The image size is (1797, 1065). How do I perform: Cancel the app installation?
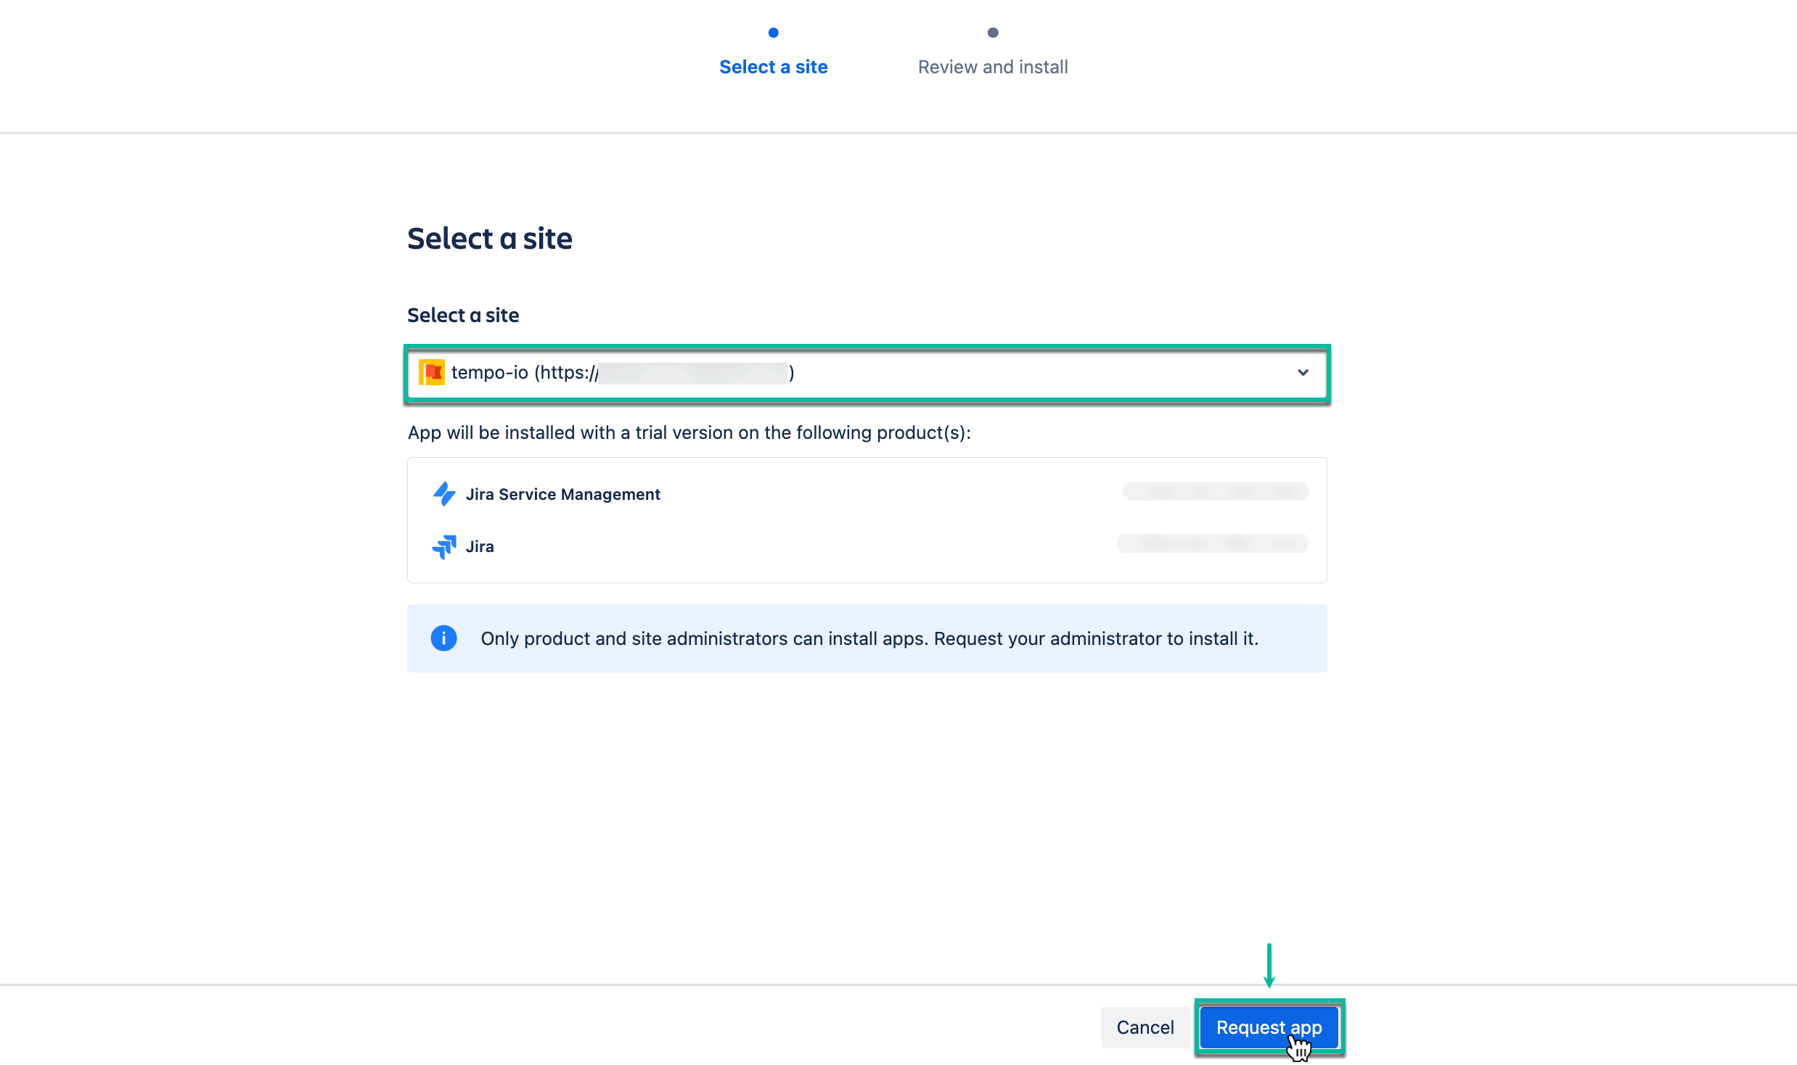click(x=1145, y=1027)
